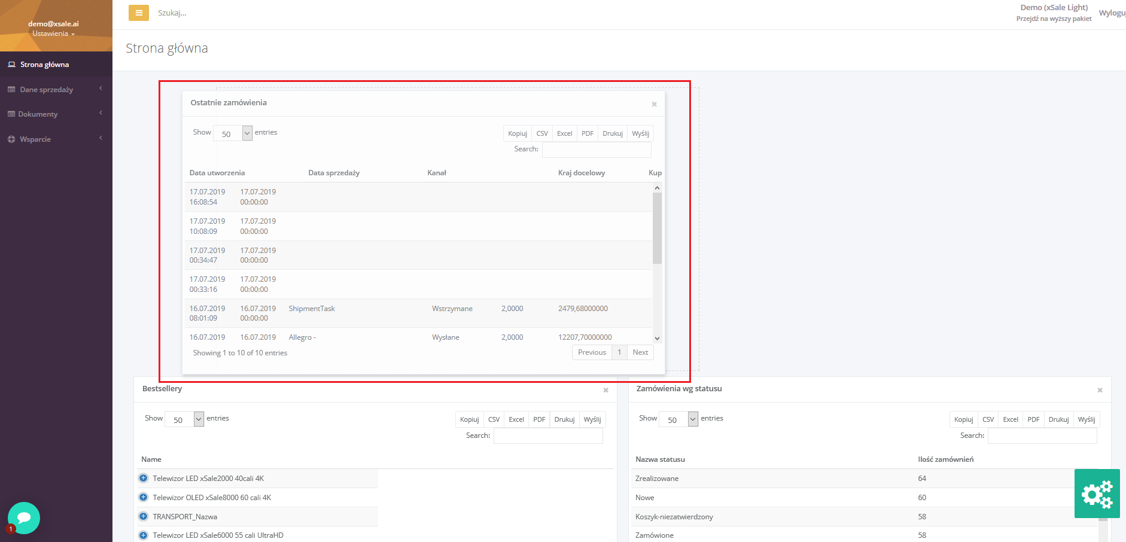Close the Bestsellery widget
The image size is (1126, 542).
(x=605, y=390)
